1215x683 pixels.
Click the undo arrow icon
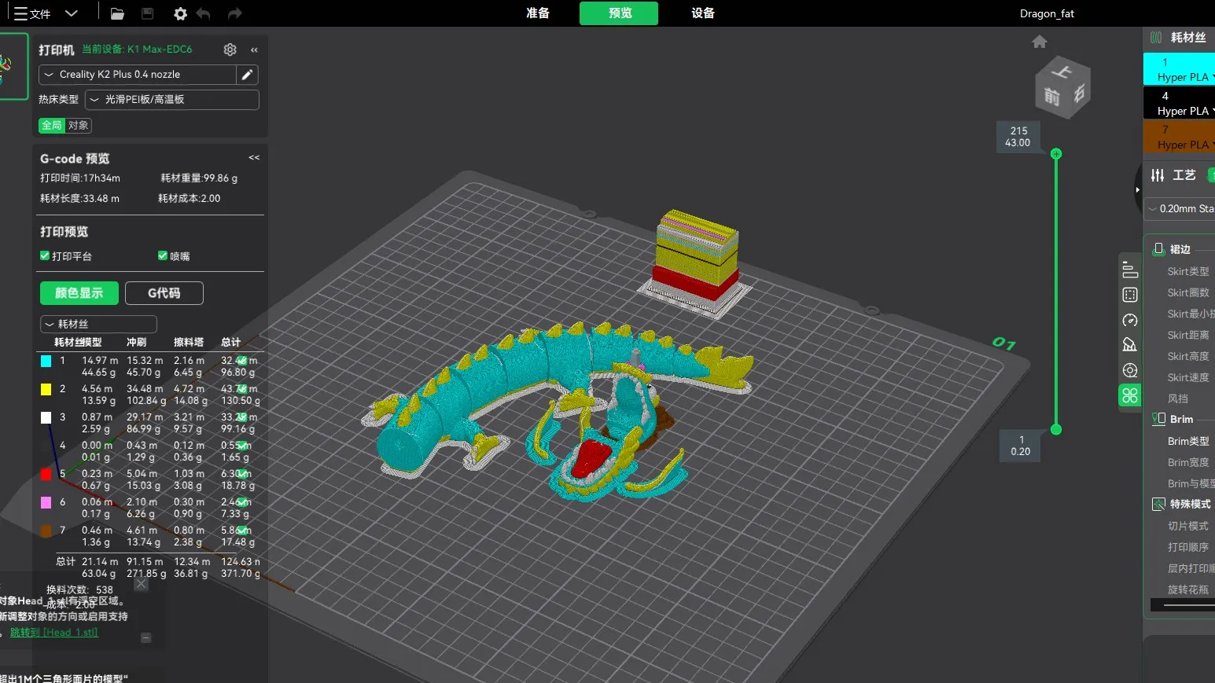(x=204, y=13)
